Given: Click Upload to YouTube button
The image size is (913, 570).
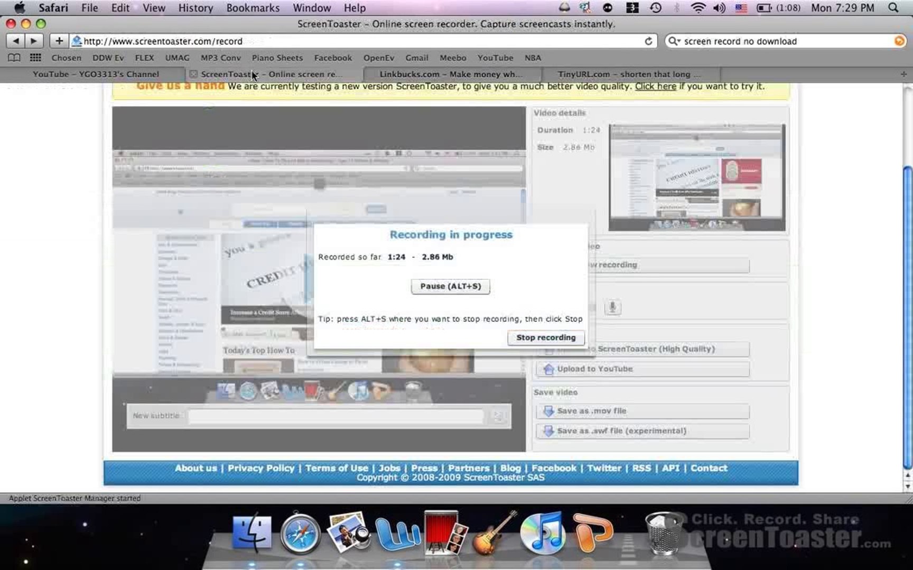Looking at the screenshot, I should (643, 369).
